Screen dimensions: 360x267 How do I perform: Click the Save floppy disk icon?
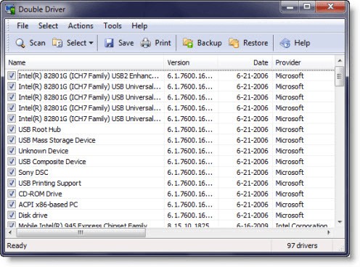(x=109, y=43)
